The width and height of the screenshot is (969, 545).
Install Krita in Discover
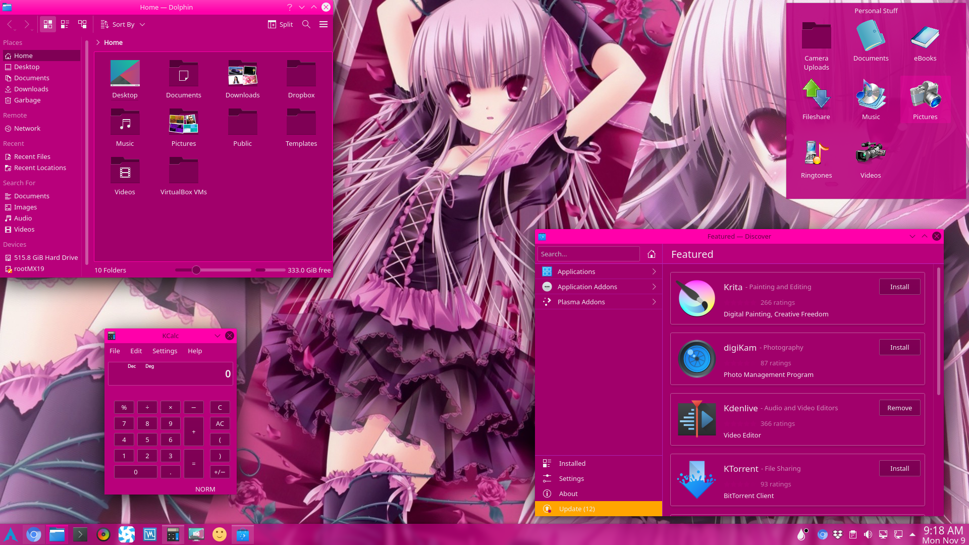click(899, 287)
